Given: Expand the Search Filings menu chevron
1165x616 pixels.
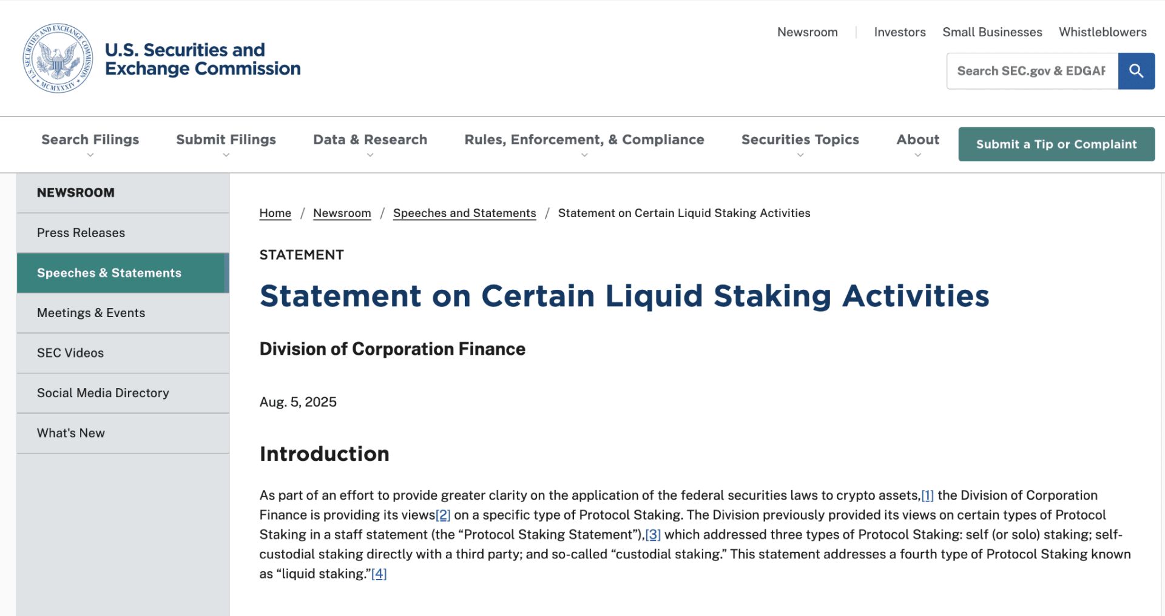Looking at the screenshot, I should (90, 155).
